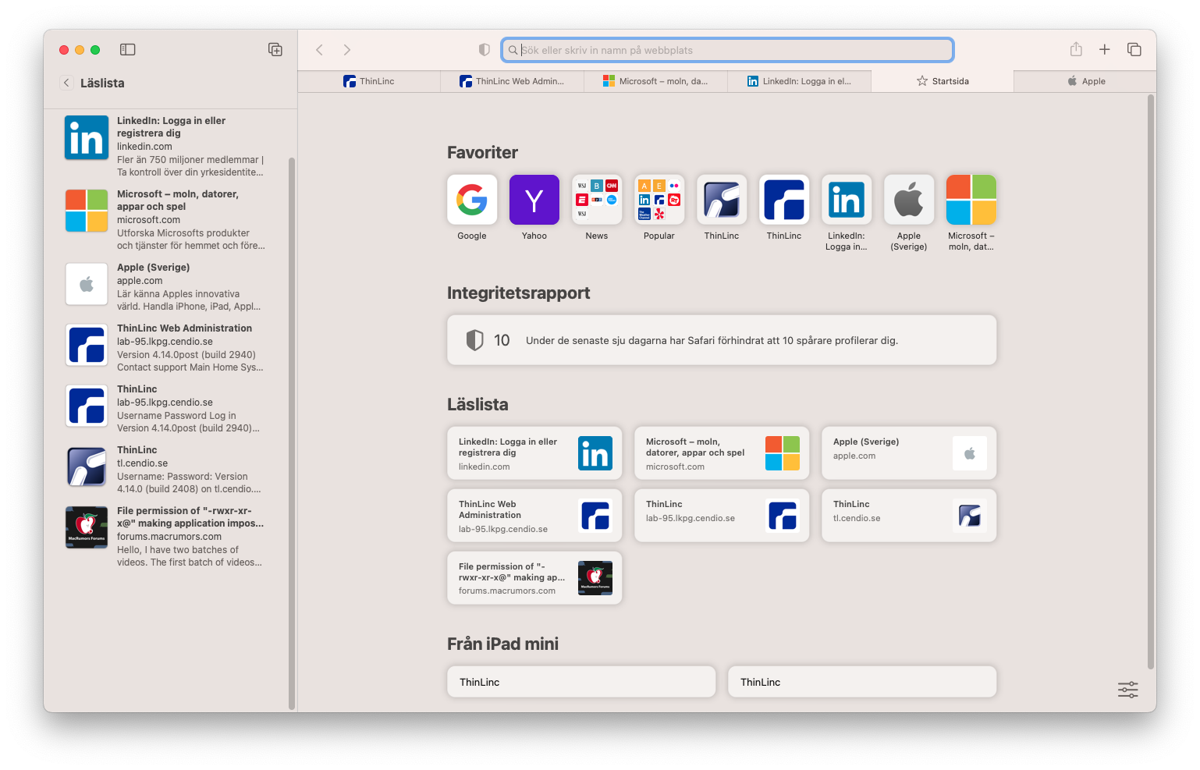The height and width of the screenshot is (770, 1200).
Task: Open Microsoft card in main Läslista section
Action: pyautogui.click(x=722, y=453)
